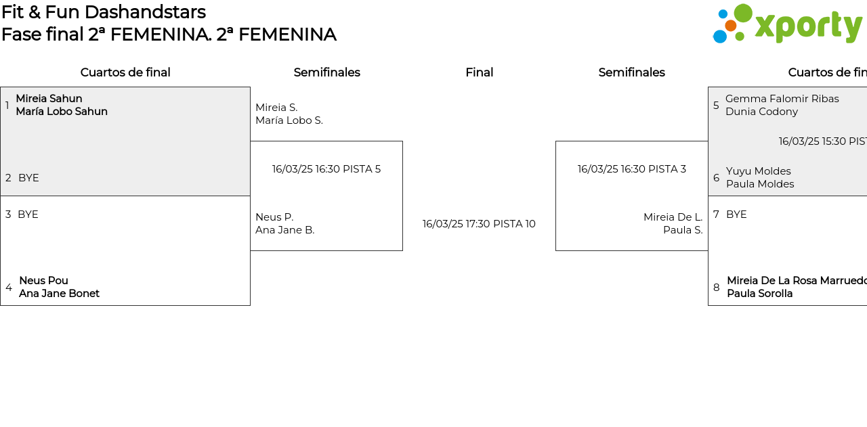The width and height of the screenshot is (867, 427).
Task: Click the 17:30 PISTA 10 final match
Action: tap(479, 224)
